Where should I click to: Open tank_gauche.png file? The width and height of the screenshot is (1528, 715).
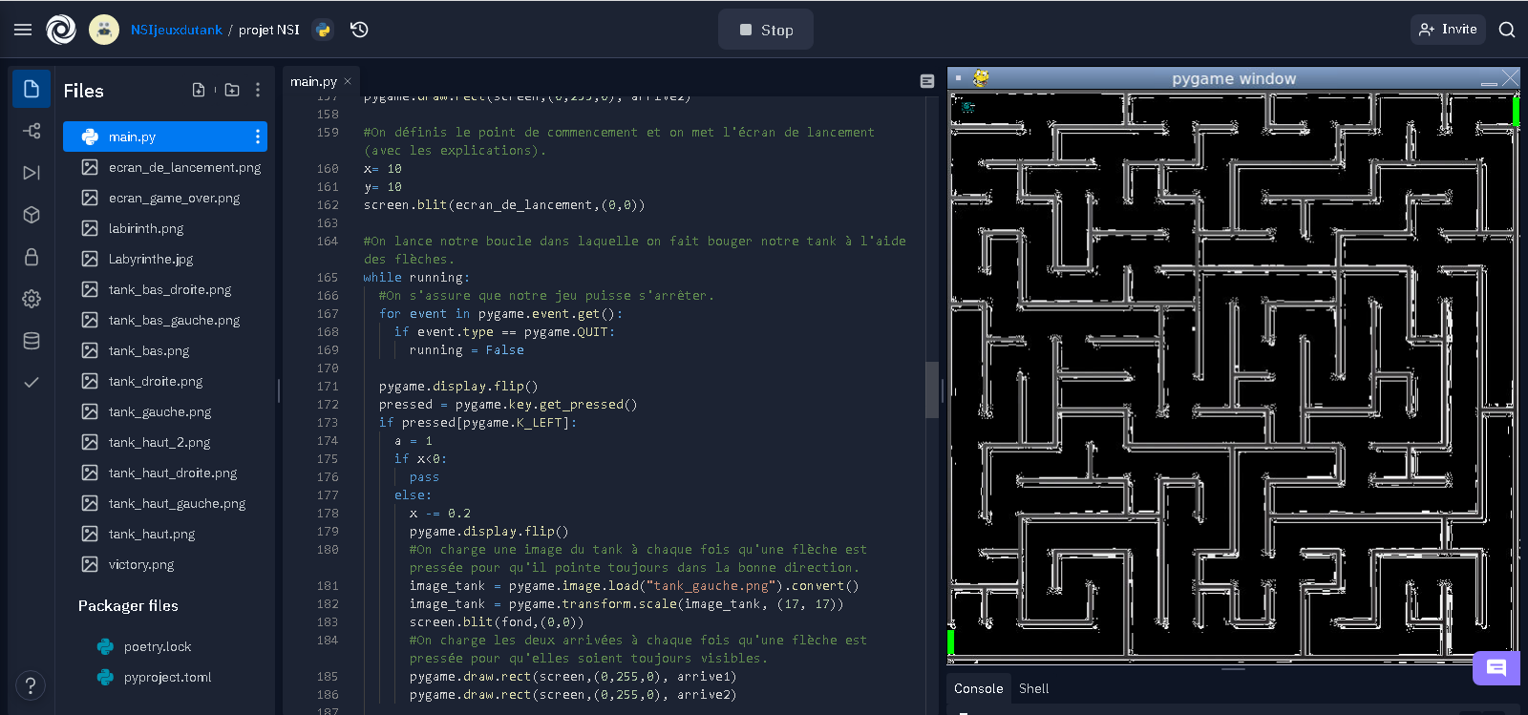click(x=165, y=411)
